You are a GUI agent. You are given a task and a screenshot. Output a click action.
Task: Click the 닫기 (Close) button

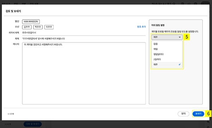(x=183, y=114)
